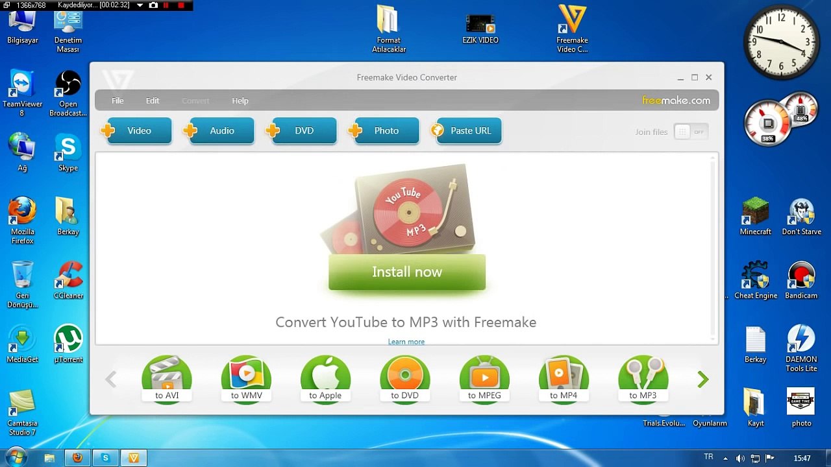Add audio files with Audio button
Image resolution: width=831 pixels, height=467 pixels.
[219, 130]
